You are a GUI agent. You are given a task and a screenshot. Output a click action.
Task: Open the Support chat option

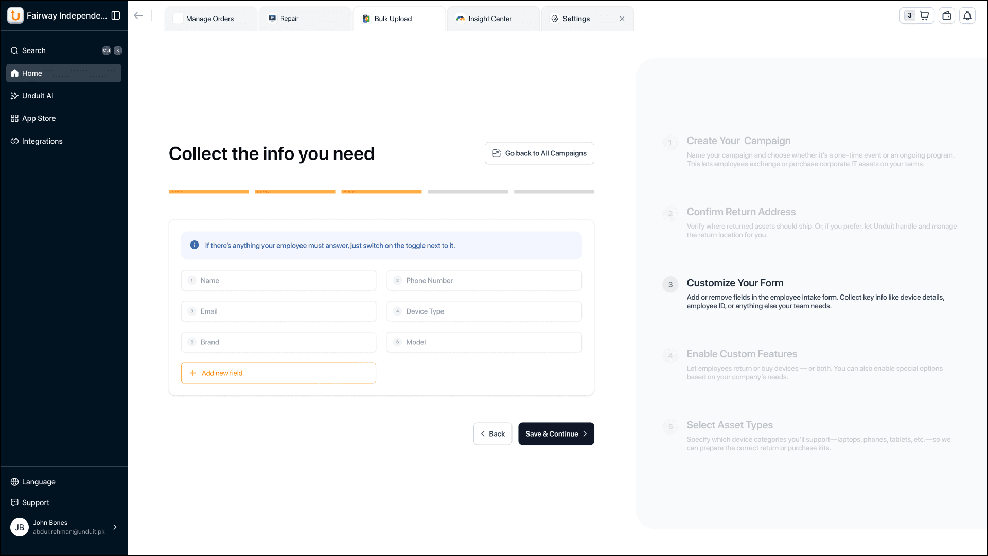pyautogui.click(x=36, y=502)
